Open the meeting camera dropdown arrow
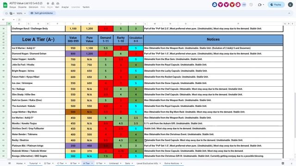 pos(263,5)
